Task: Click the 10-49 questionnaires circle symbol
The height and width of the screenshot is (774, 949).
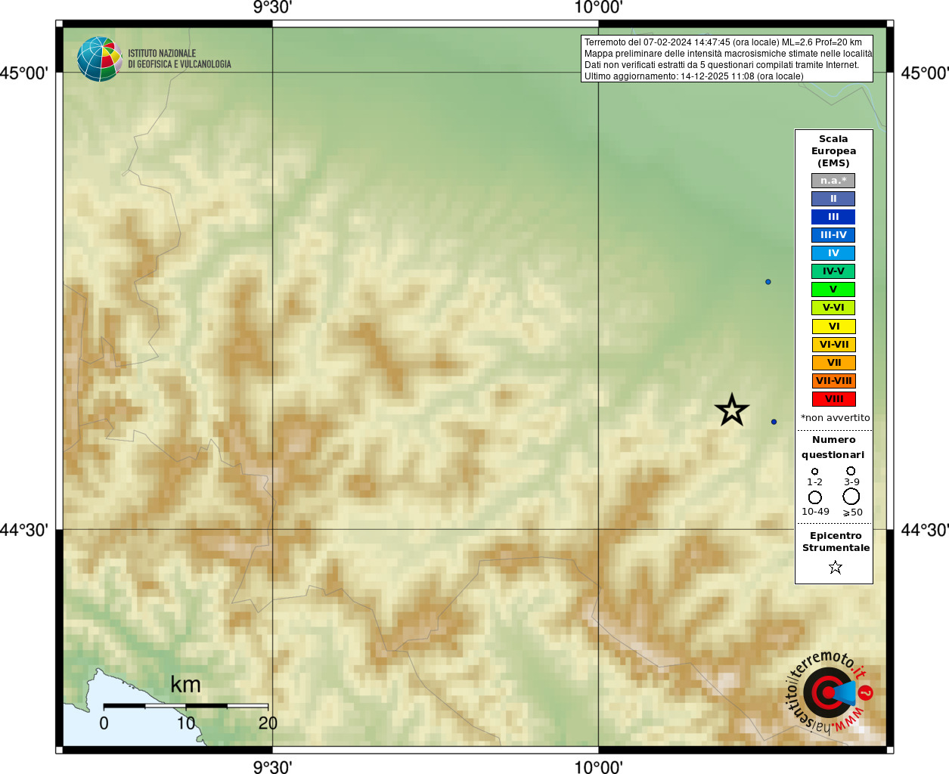Action: 814,497
